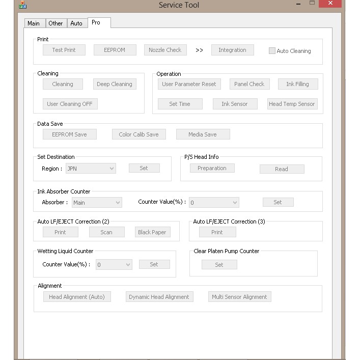The image size is (360, 360).
Task: Open the Region dropdown showing JPN
Action: 91,169
